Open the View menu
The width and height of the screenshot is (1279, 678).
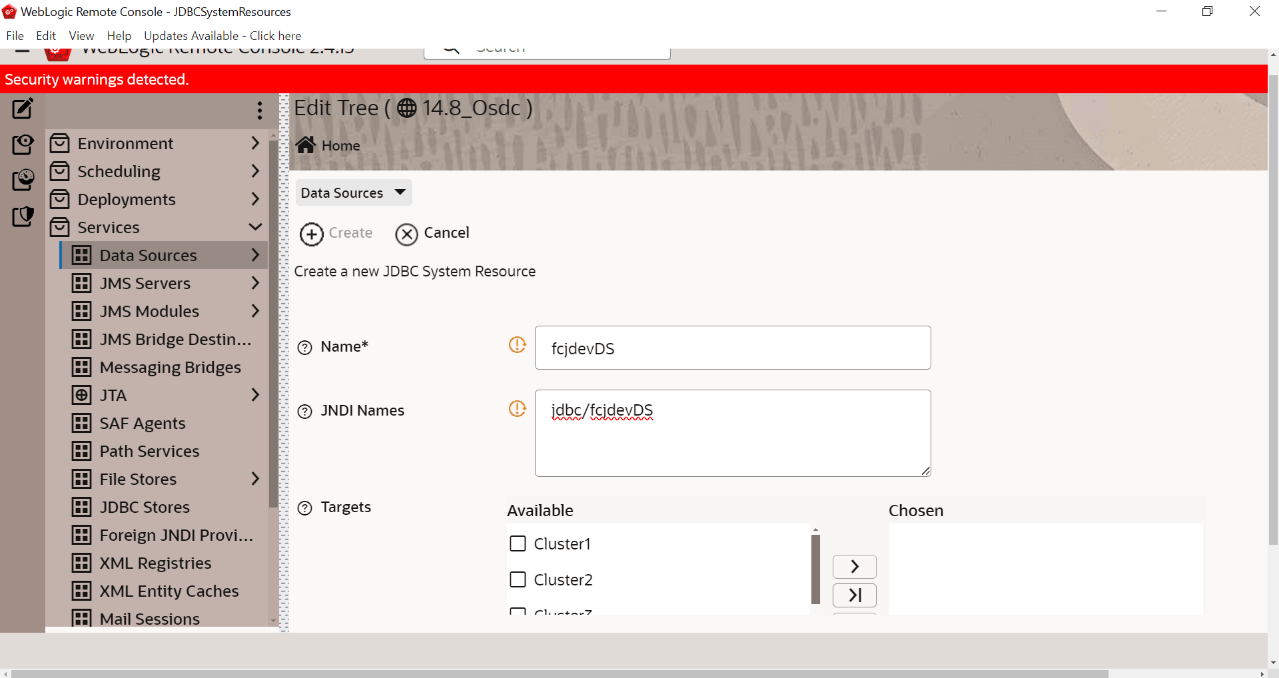click(x=81, y=36)
